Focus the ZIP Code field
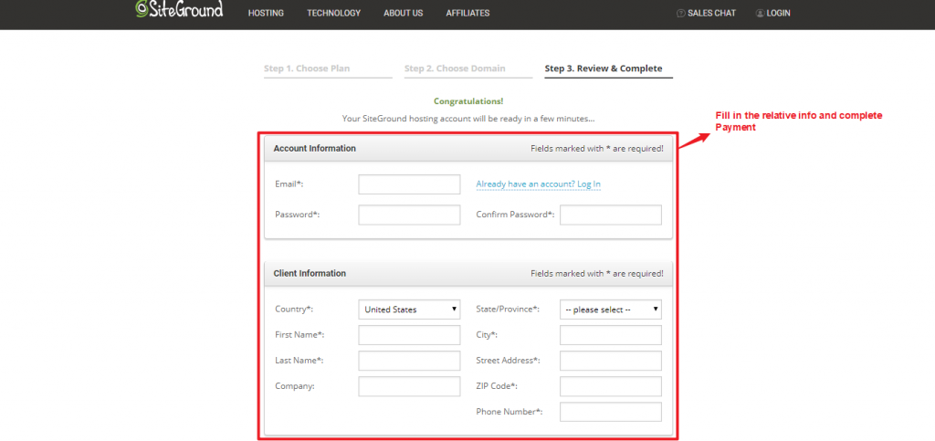The image size is (935, 441). pos(610,386)
